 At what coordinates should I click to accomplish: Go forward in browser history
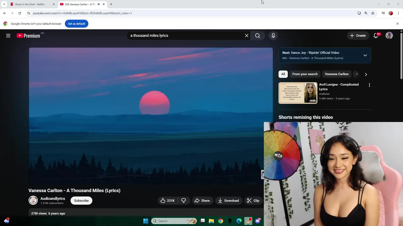point(12,13)
